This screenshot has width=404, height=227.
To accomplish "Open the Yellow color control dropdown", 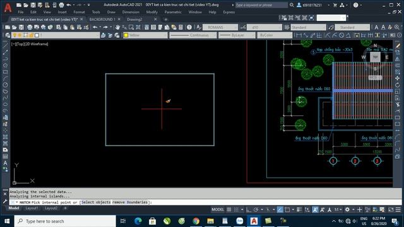I will (146, 35).
